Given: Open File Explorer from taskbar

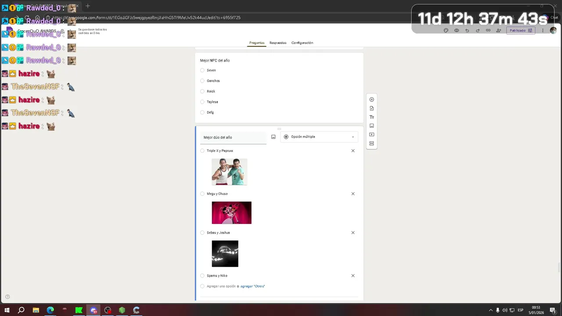Looking at the screenshot, I should (36, 310).
